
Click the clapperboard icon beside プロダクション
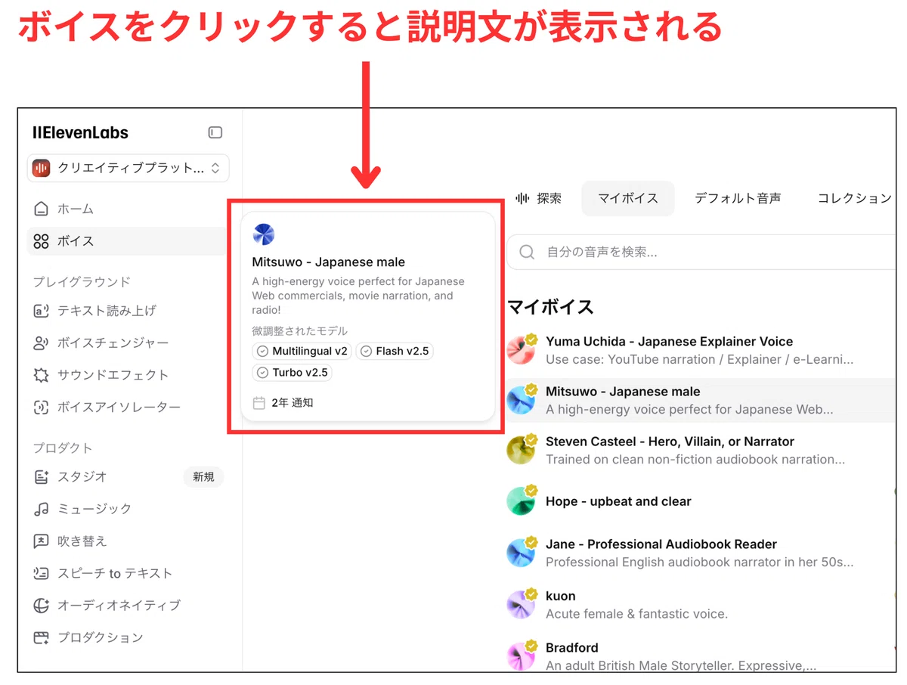(x=41, y=637)
